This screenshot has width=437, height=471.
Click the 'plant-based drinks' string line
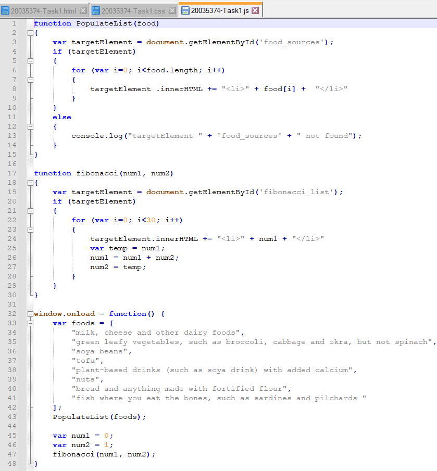[212, 370]
